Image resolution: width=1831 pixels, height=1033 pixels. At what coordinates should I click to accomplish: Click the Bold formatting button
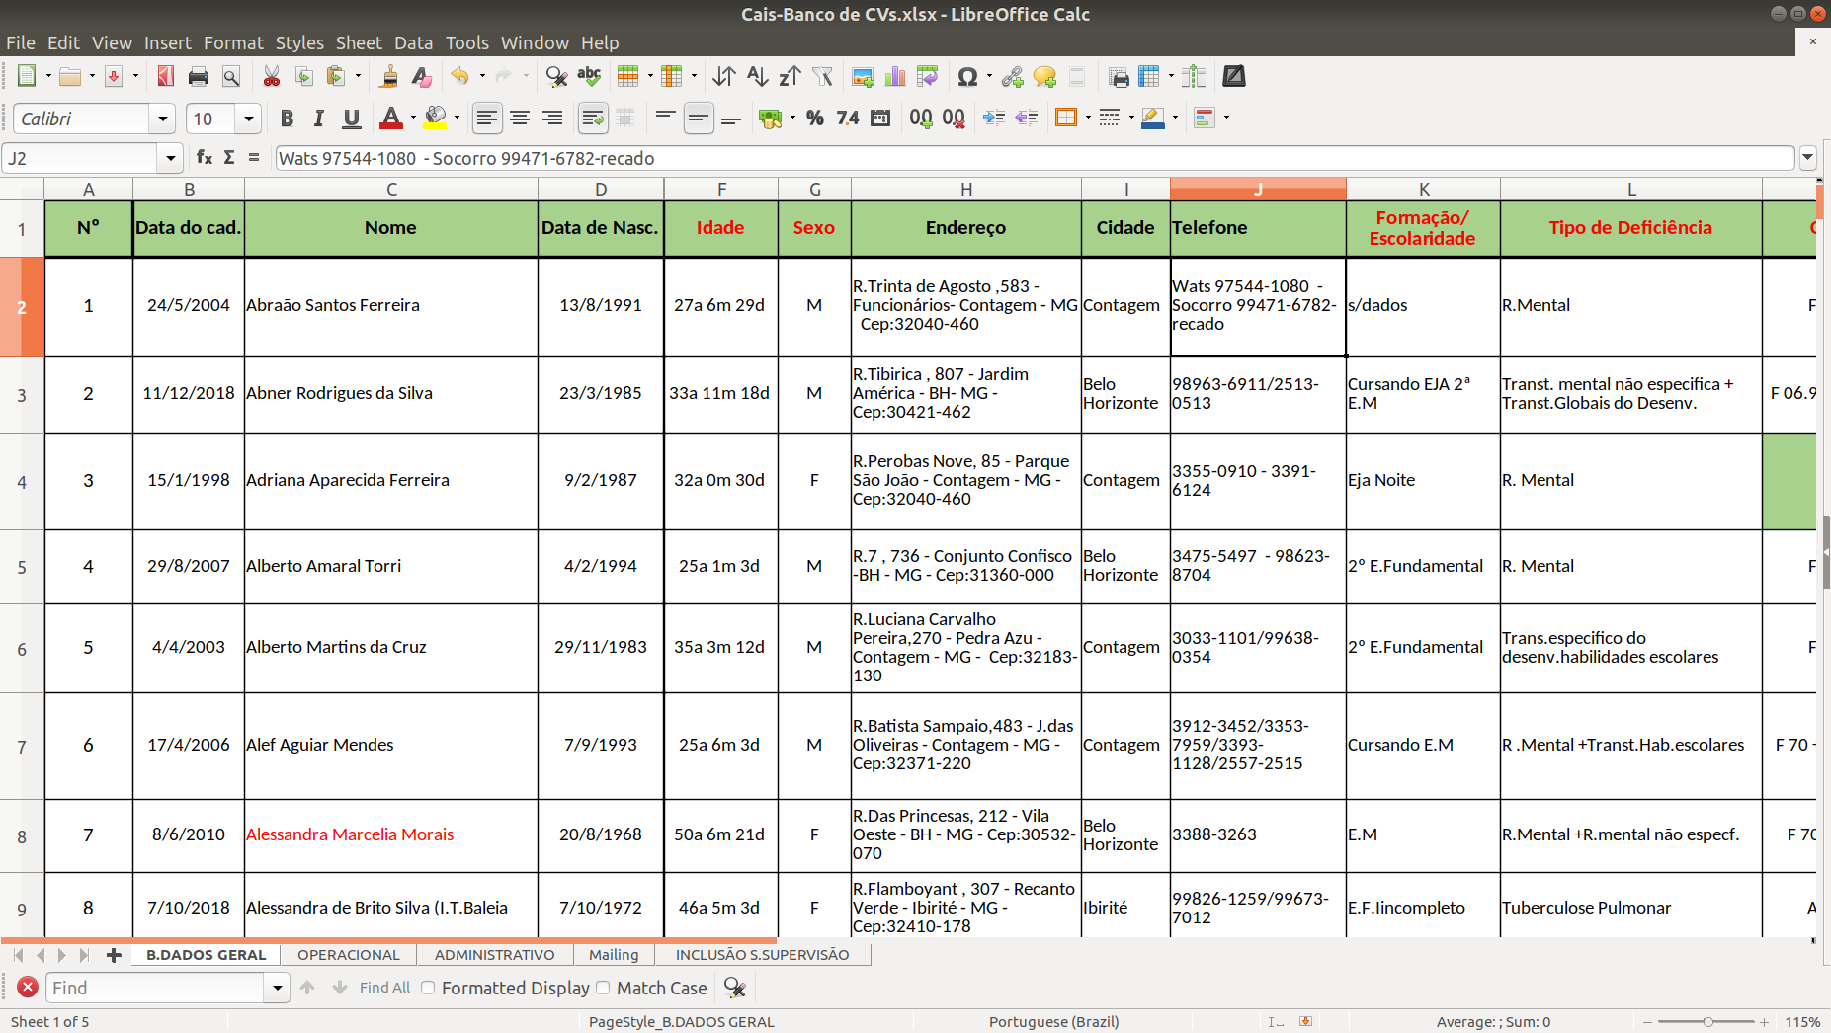(287, 119)
